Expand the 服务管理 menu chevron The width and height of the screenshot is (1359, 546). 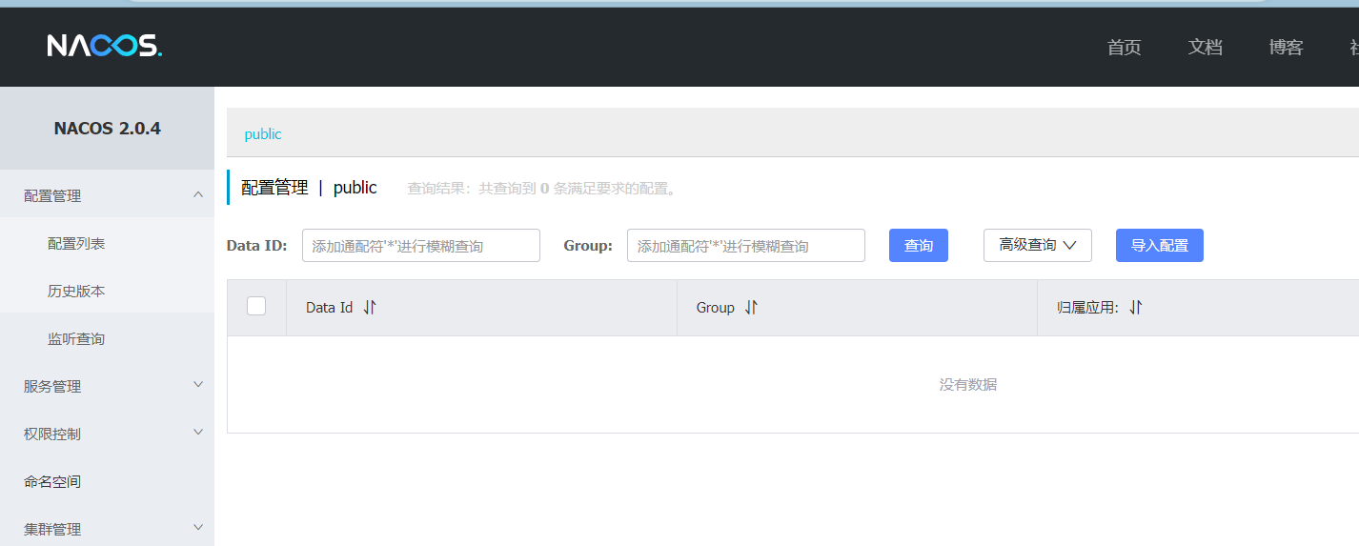pyautogui.click(x=198, y=385)
